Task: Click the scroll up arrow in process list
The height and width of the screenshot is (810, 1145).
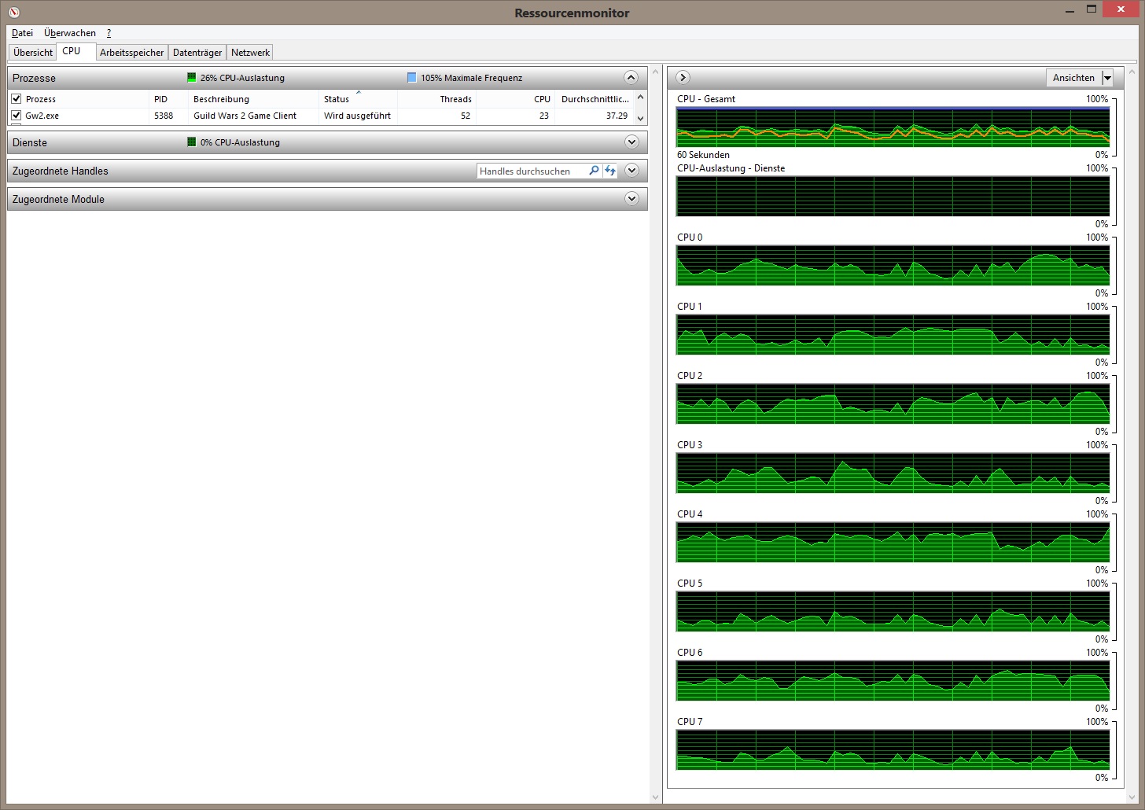Action: coord(640,98)
